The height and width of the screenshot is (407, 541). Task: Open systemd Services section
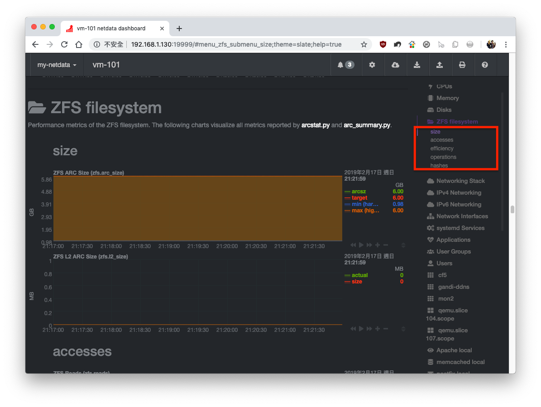[x=455, y=228]
